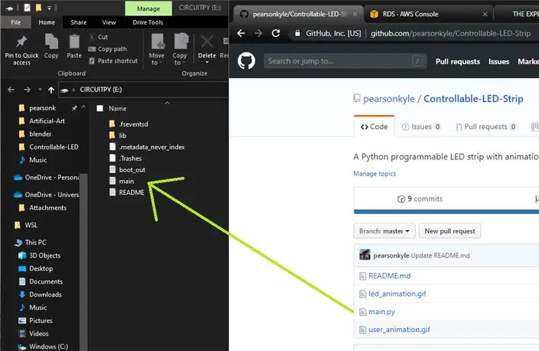Click the Paste ribbon icon

74,42
